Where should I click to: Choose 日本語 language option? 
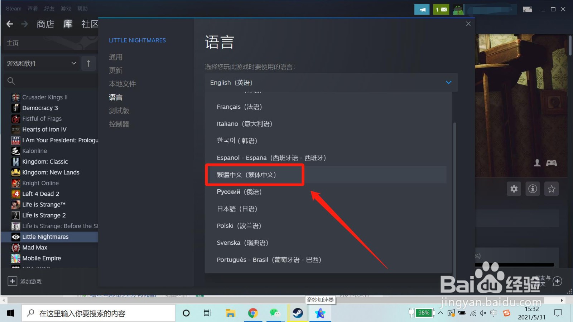point(237,209)
